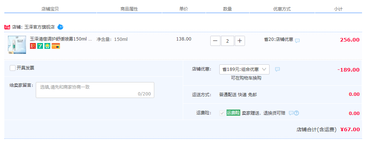Open the 玉泽官方旗舰店 store link
Viewport: 366px width, 141px height.
pos(40,27)
